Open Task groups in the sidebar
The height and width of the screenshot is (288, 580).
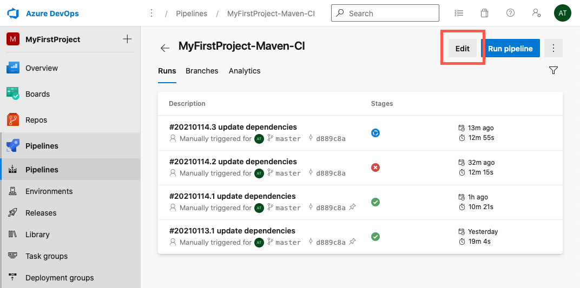[70, 256]
